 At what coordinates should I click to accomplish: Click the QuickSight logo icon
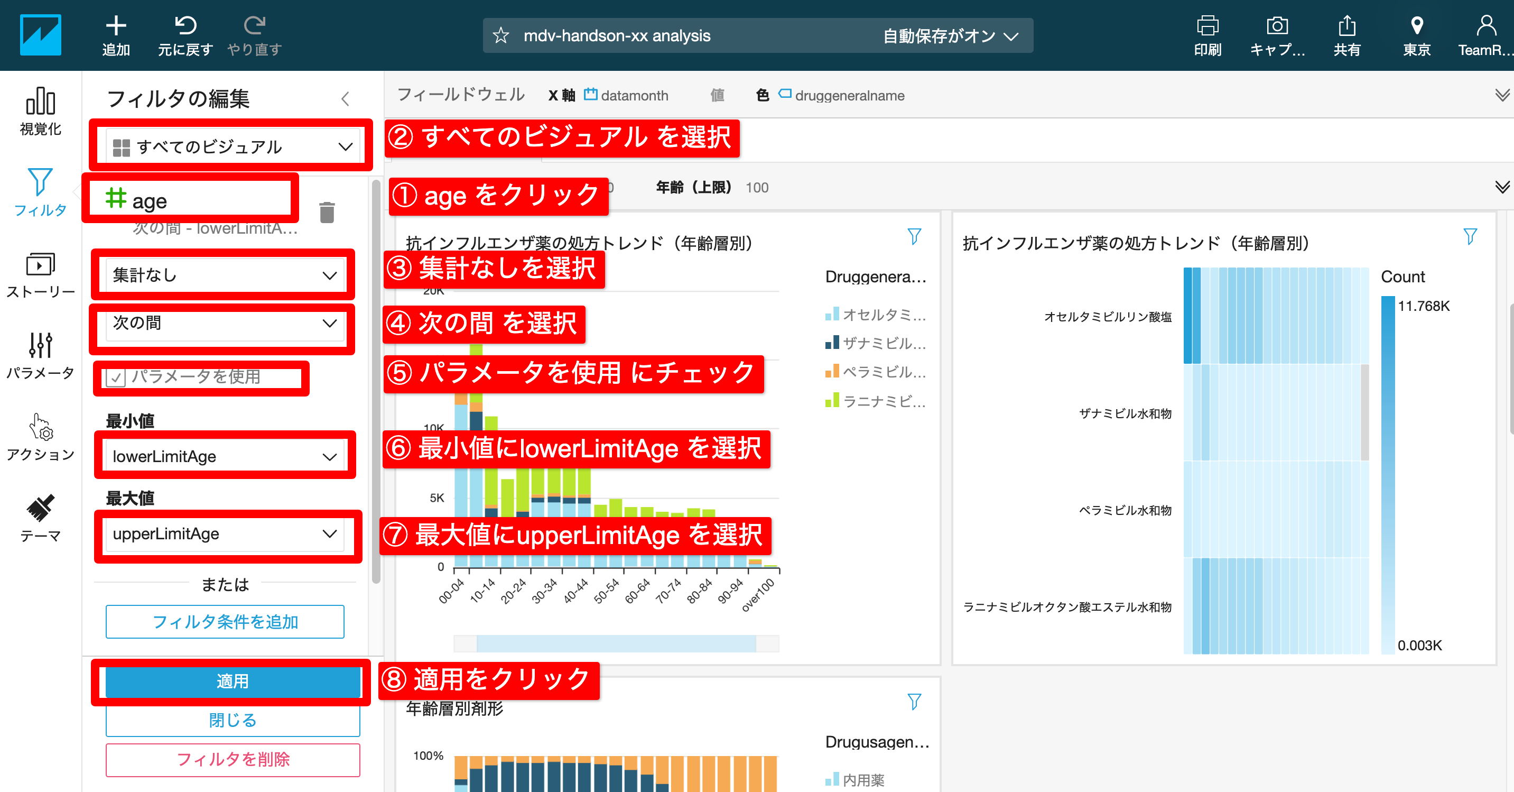point(40,35)
